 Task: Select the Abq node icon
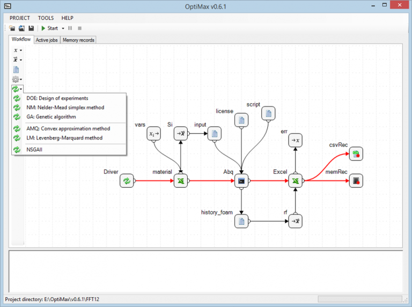pyautogui.click(x=241, y=181)
